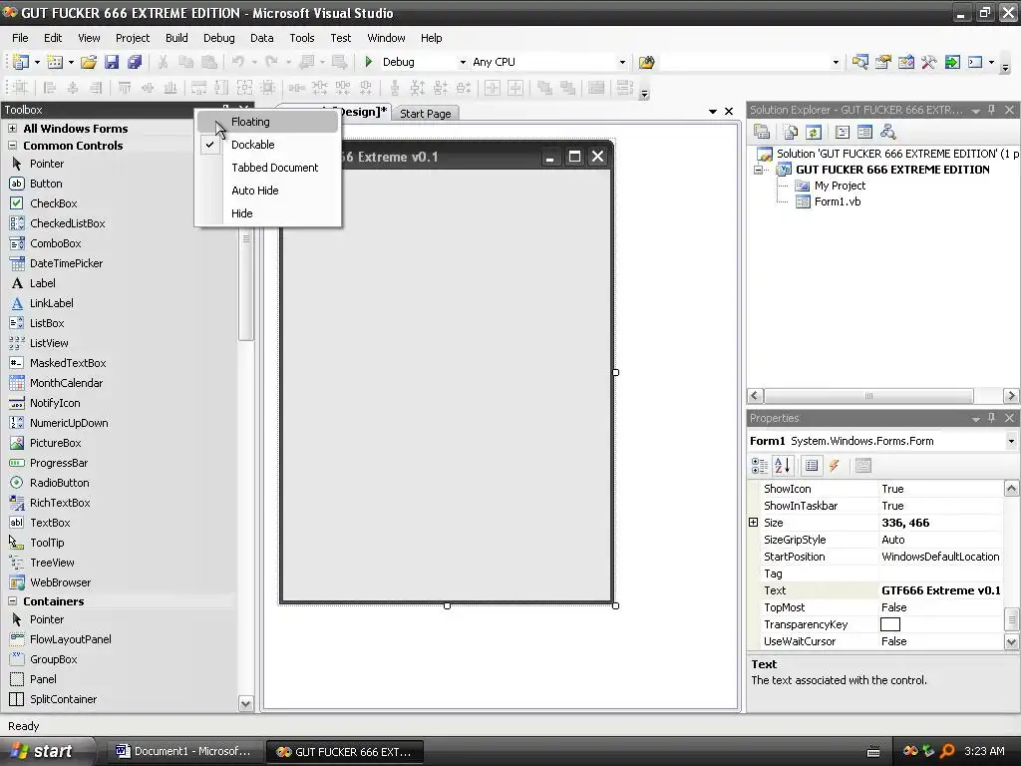Select Form1.vb in Solution Explorer
This screenshot has height=766, width=1021.
click(x=838, y=201)
